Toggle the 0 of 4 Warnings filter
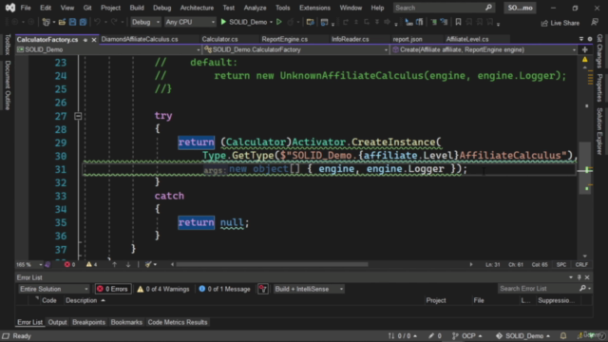Screen dimensions: 608x342 163,289
